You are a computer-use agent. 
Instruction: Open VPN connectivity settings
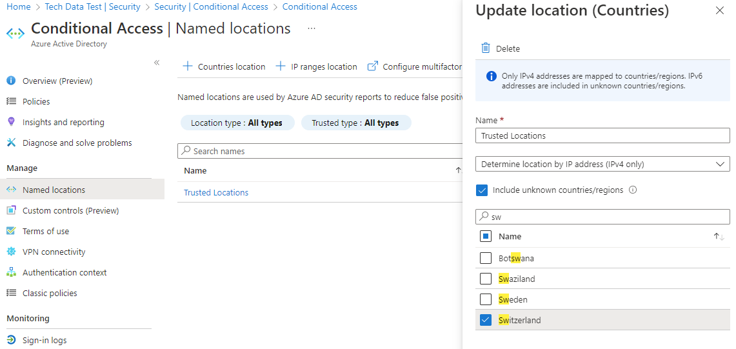[x=54, y=252]
